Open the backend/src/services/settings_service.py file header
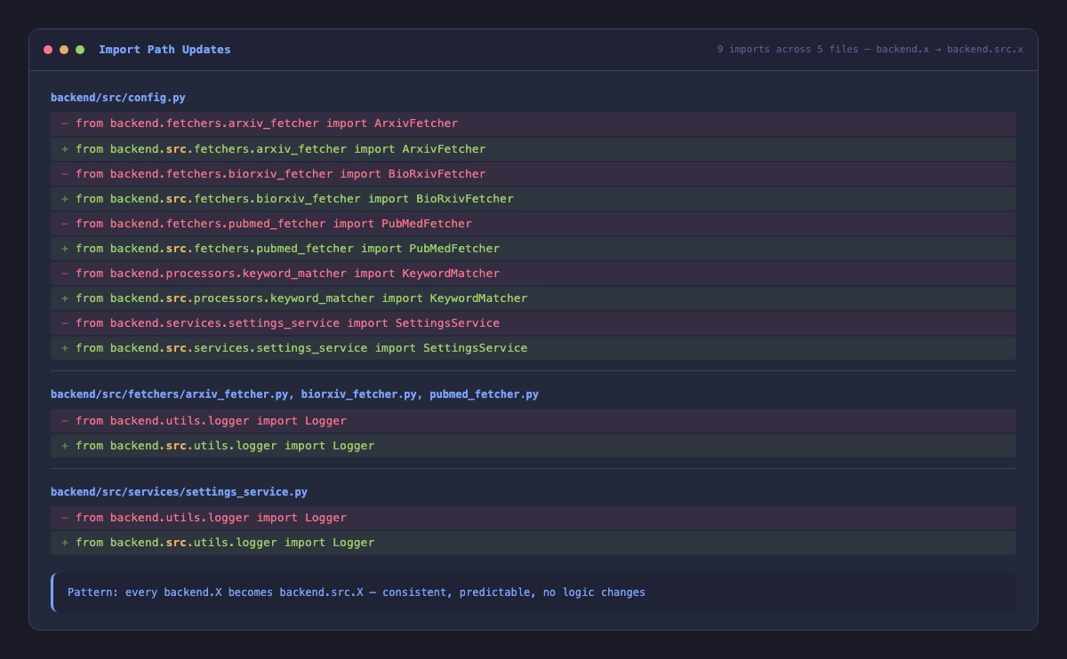 click(x=179, y=492)
